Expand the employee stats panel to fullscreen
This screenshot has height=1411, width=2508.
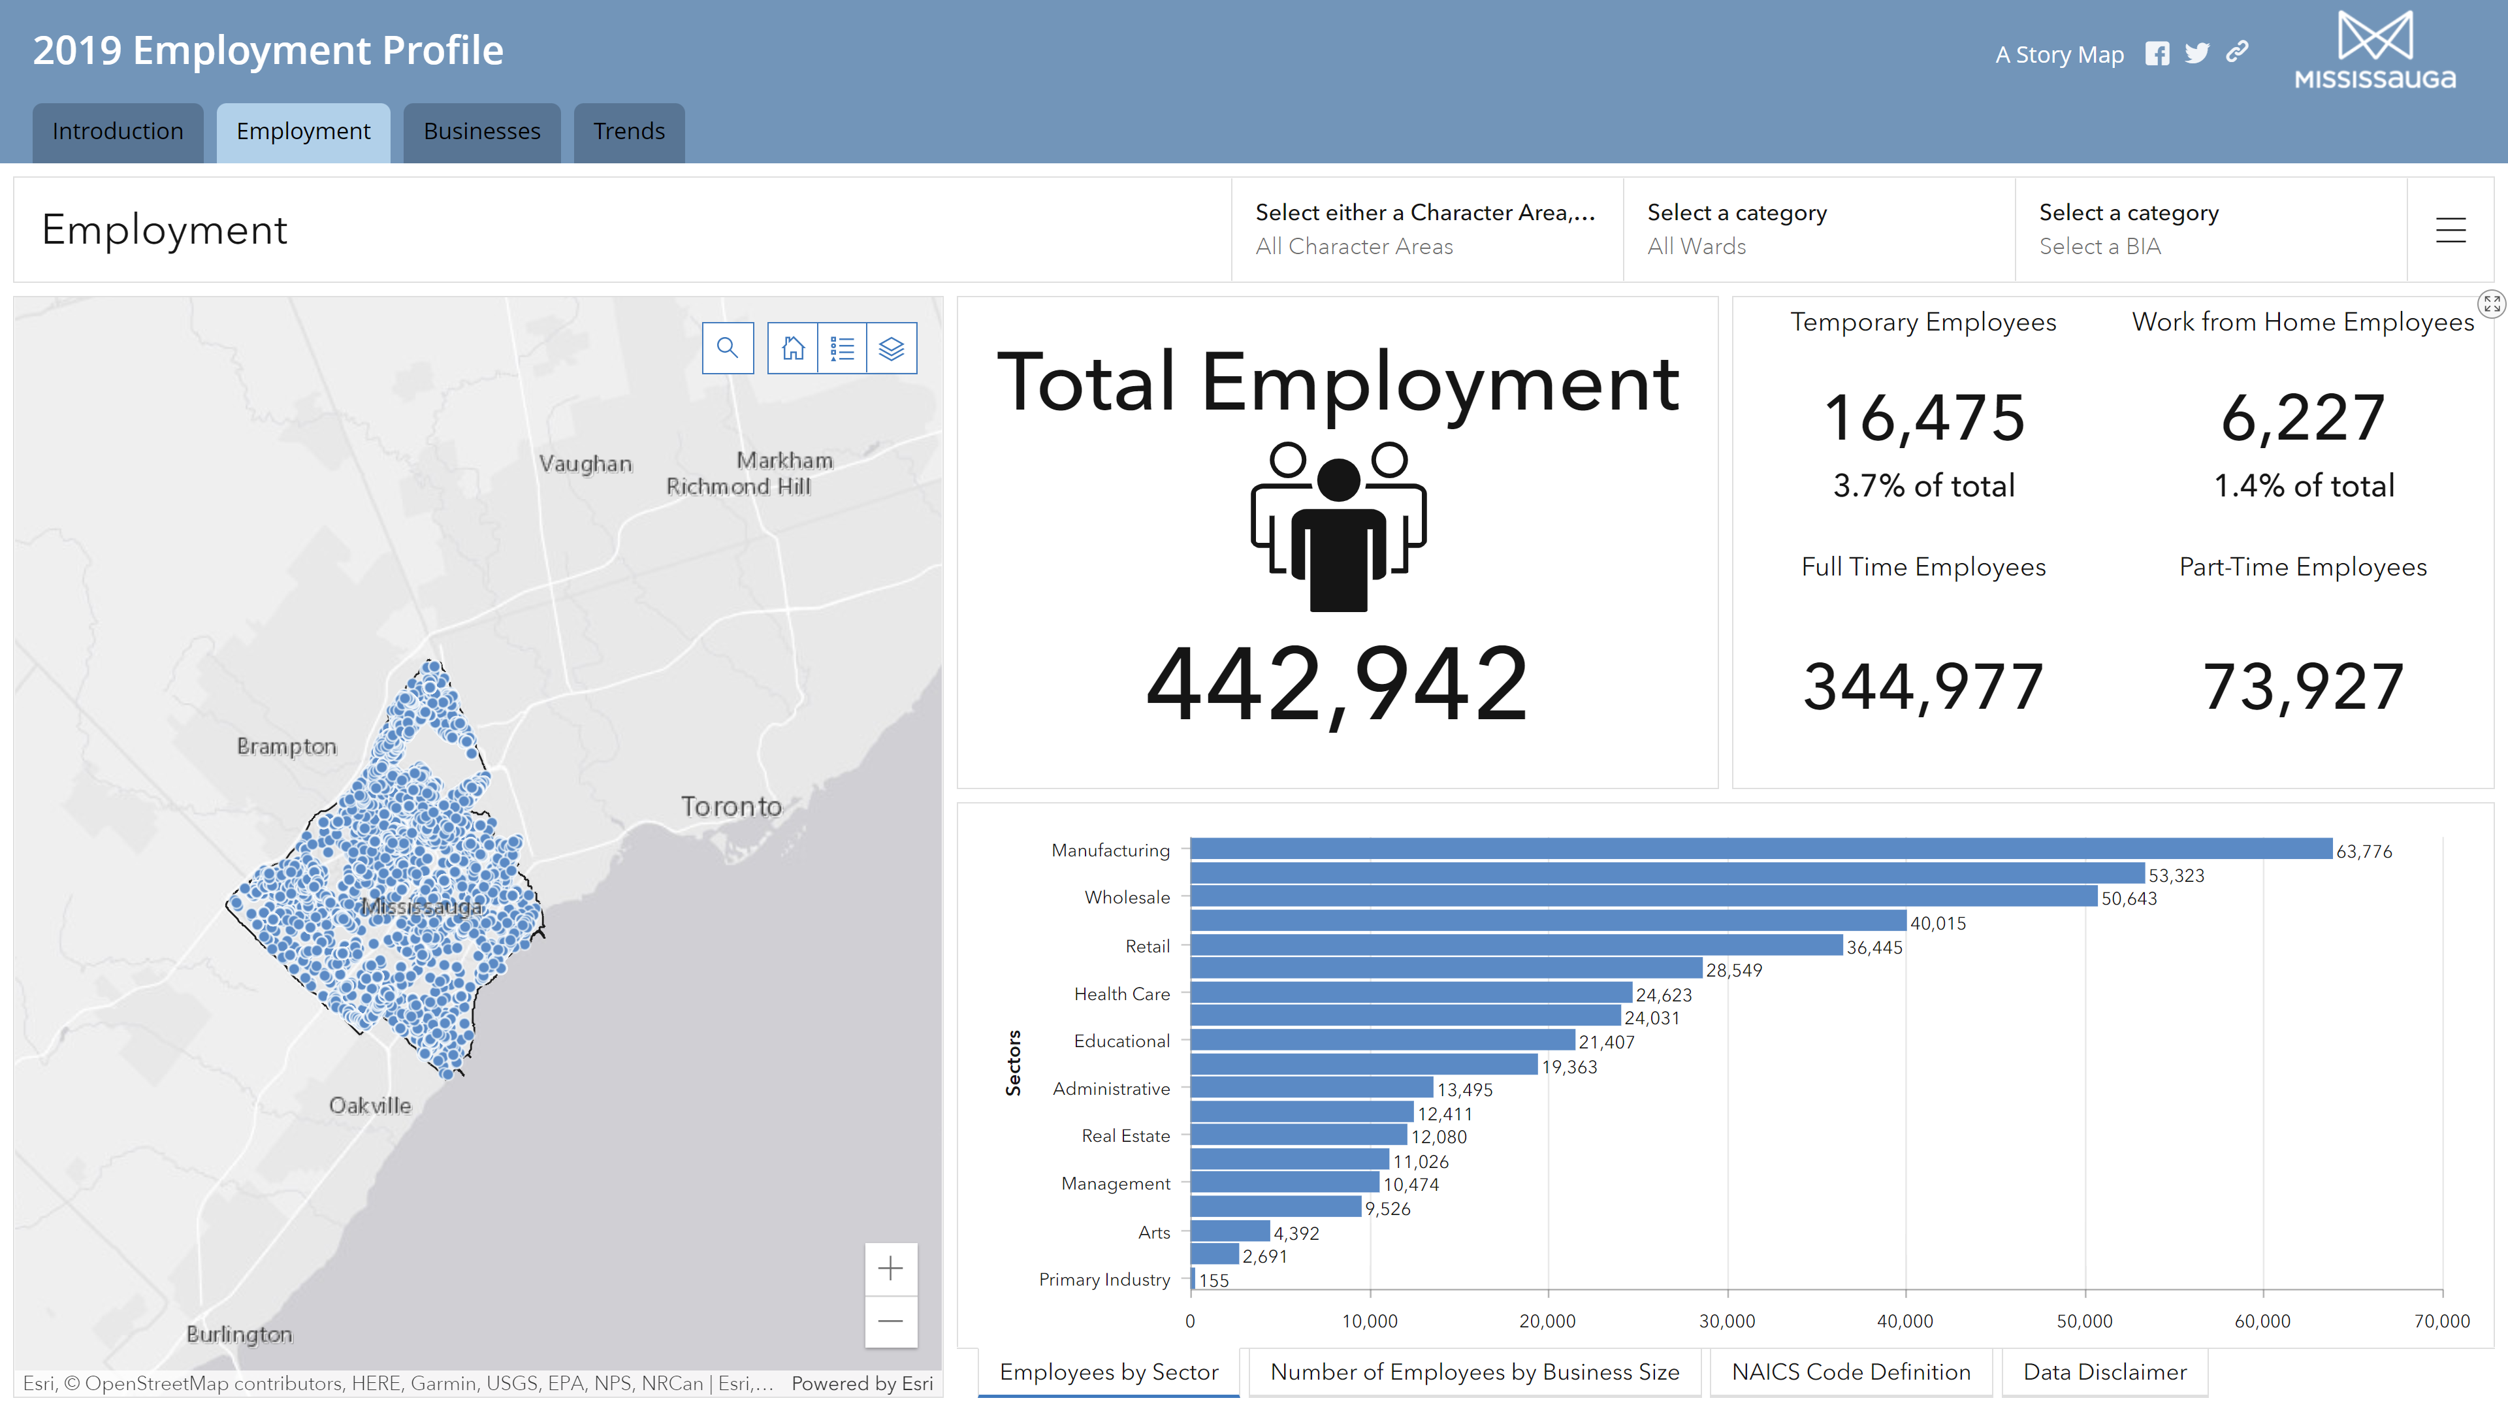(2490, 304)
